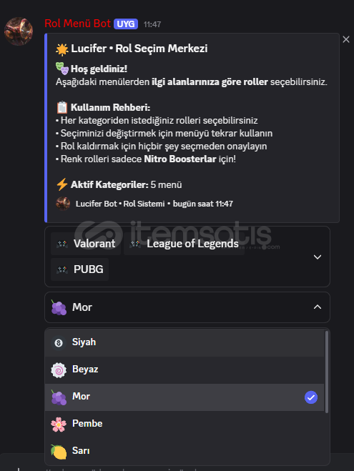Viewport: 354px width, 471px height.
Task: Click the 8-ball icon next to Siyah
Action: (x=59, y=342)
